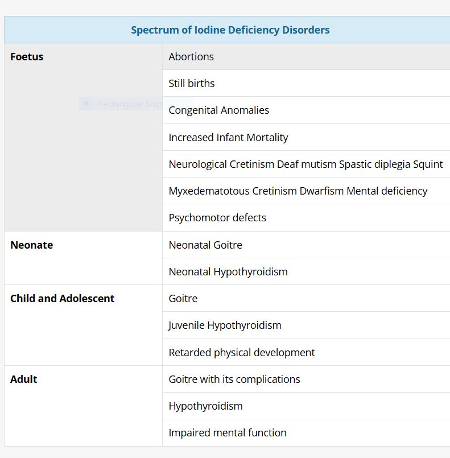Viewport: 450px width, 458px height.
Task: Select the Adult row header
Action: [x=24, y=379]
